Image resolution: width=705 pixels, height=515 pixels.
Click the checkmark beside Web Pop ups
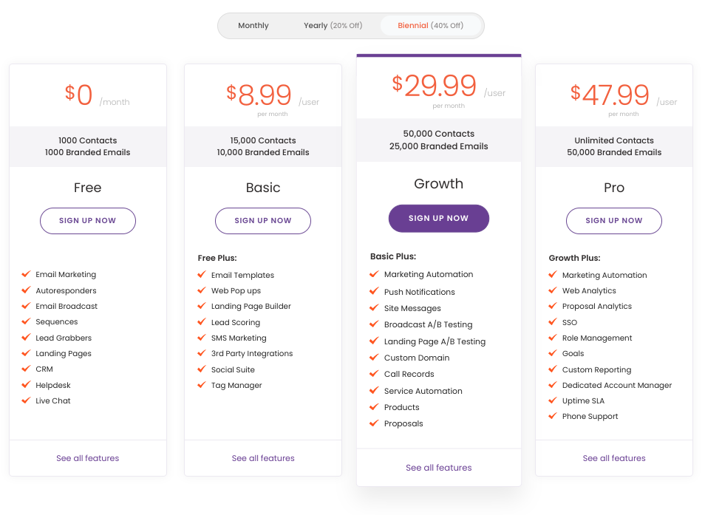pos(201,290)
